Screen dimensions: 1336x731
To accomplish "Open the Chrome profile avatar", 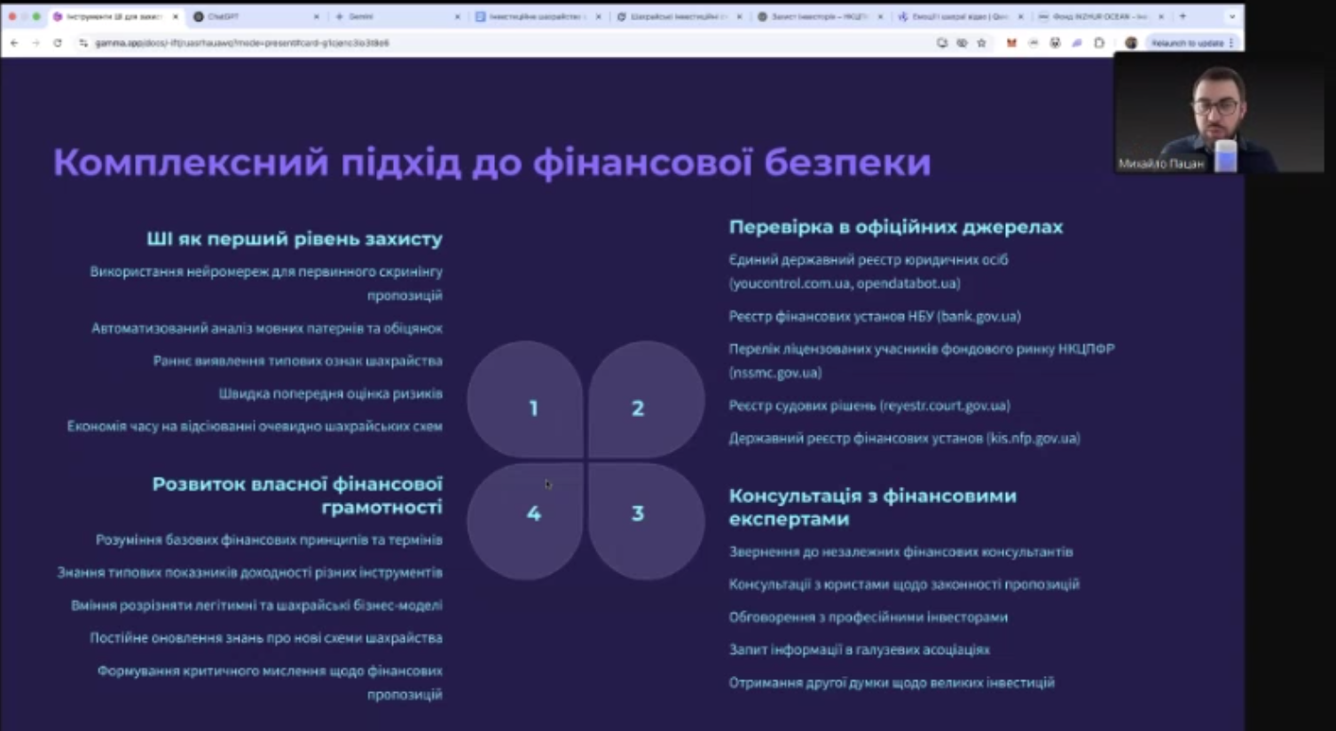I will (x=1130, y=43).
